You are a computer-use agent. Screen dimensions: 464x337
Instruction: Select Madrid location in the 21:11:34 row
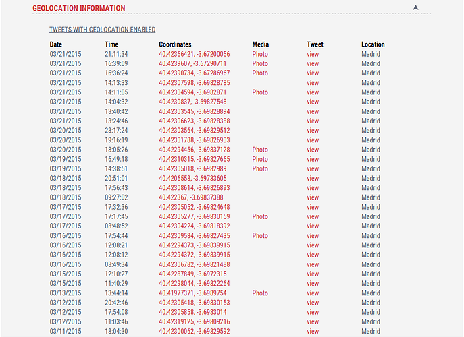click(371, 54)
